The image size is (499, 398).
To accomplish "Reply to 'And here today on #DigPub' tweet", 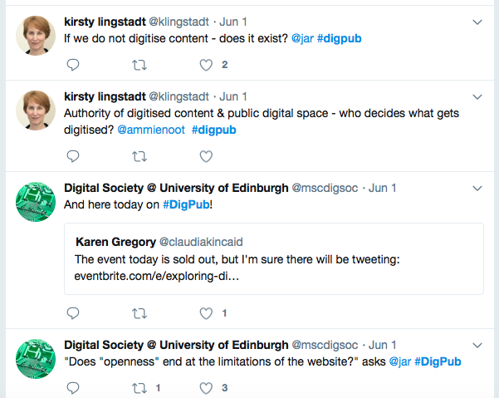I will [73, 313].
